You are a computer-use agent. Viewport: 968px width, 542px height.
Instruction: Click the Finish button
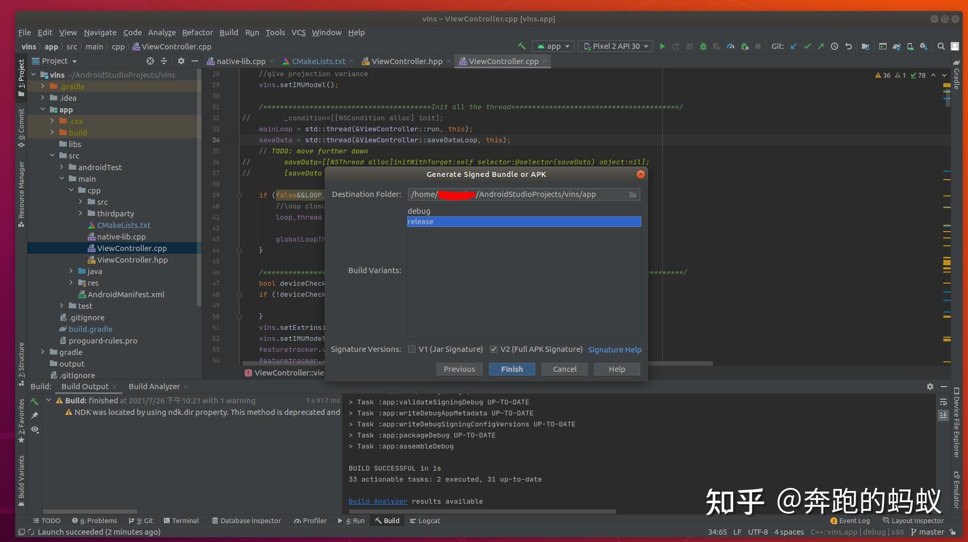(512, 369)
